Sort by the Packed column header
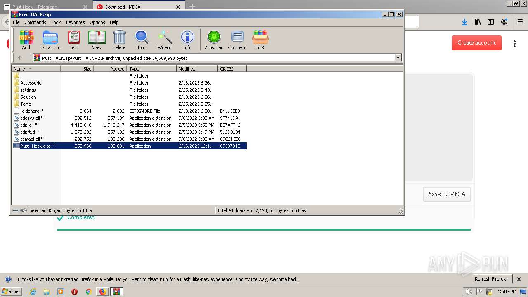This screenshot has height=297, width=528. [x=111, y=68]
